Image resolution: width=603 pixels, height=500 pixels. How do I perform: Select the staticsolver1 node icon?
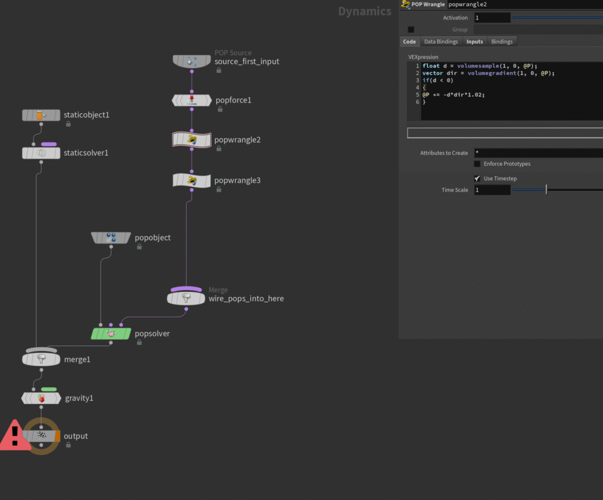tap(41, 153)
